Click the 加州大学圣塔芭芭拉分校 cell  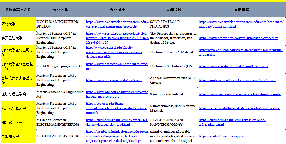click(x=18, y=66)
